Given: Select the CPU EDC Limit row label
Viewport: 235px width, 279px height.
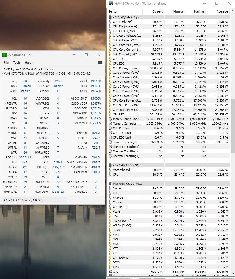Looking at the screenshot, I should [122, 137].
